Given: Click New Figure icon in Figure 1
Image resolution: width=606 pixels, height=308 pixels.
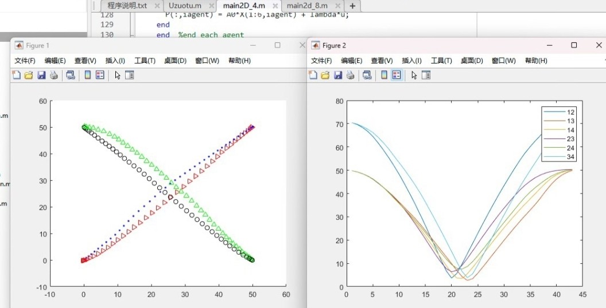Looking at the screenshot, I should coord(16,75).
